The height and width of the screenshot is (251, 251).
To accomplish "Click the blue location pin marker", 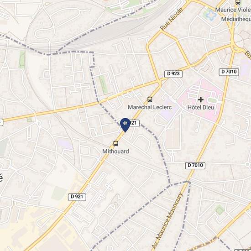I will (x=125, y=125).
